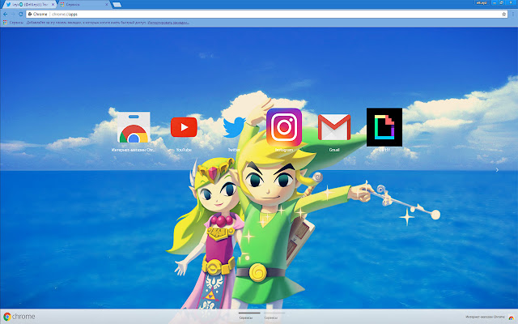
Task: Select the Сервисы browser tab
Action: point(83,5)
